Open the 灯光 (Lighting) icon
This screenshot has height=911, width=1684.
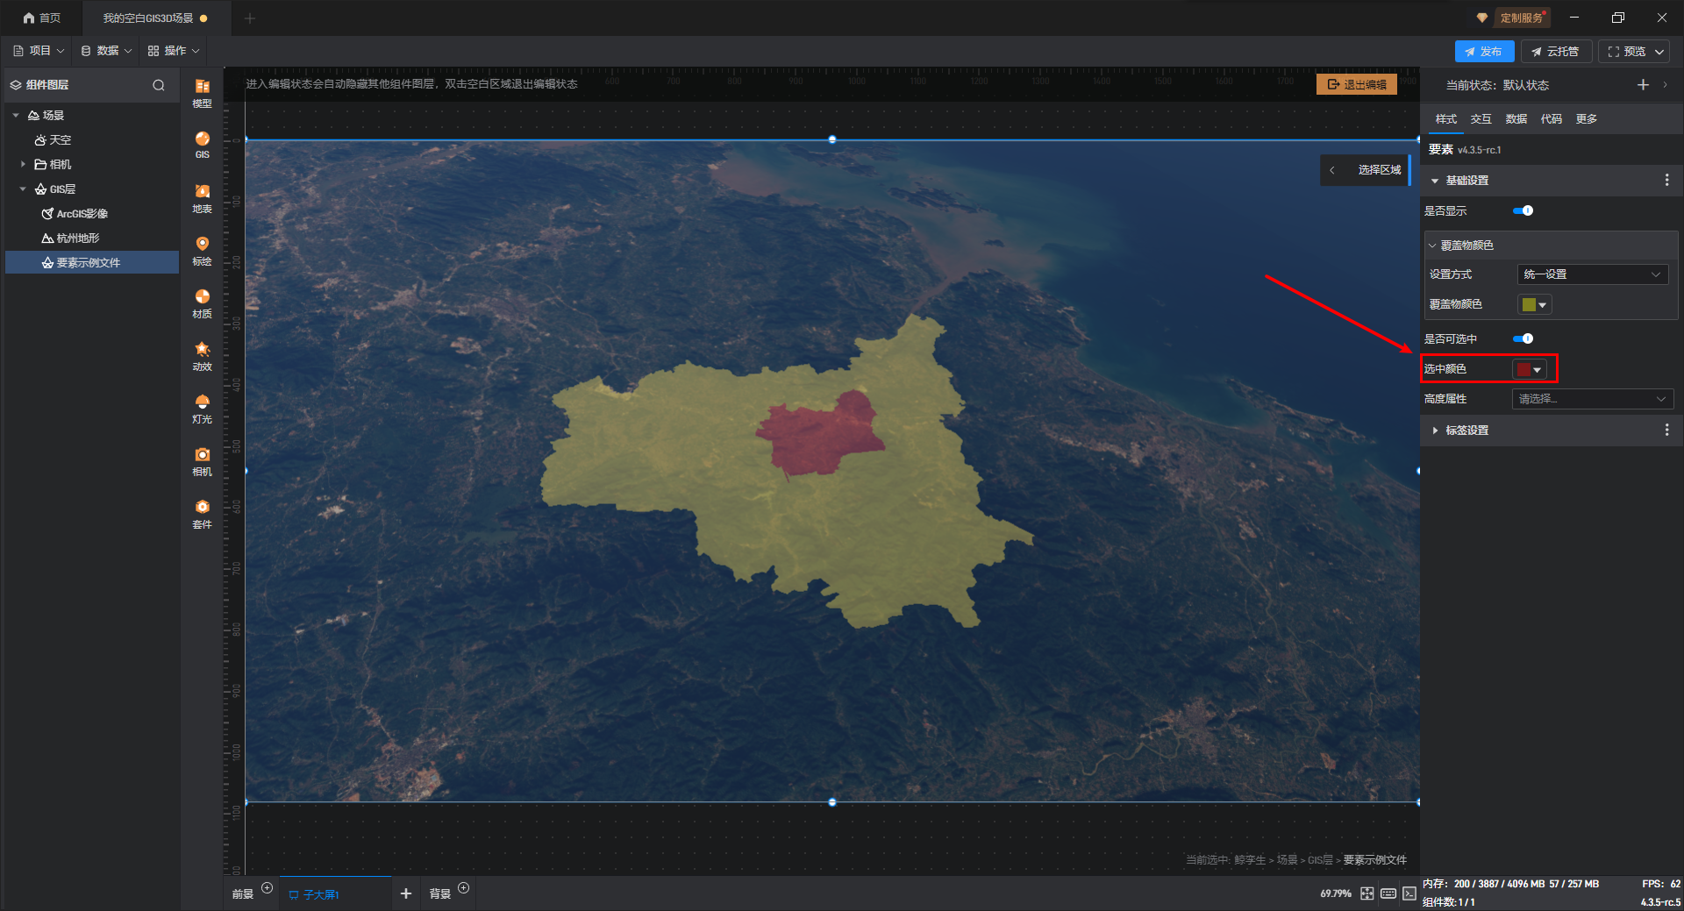(202, 407)
